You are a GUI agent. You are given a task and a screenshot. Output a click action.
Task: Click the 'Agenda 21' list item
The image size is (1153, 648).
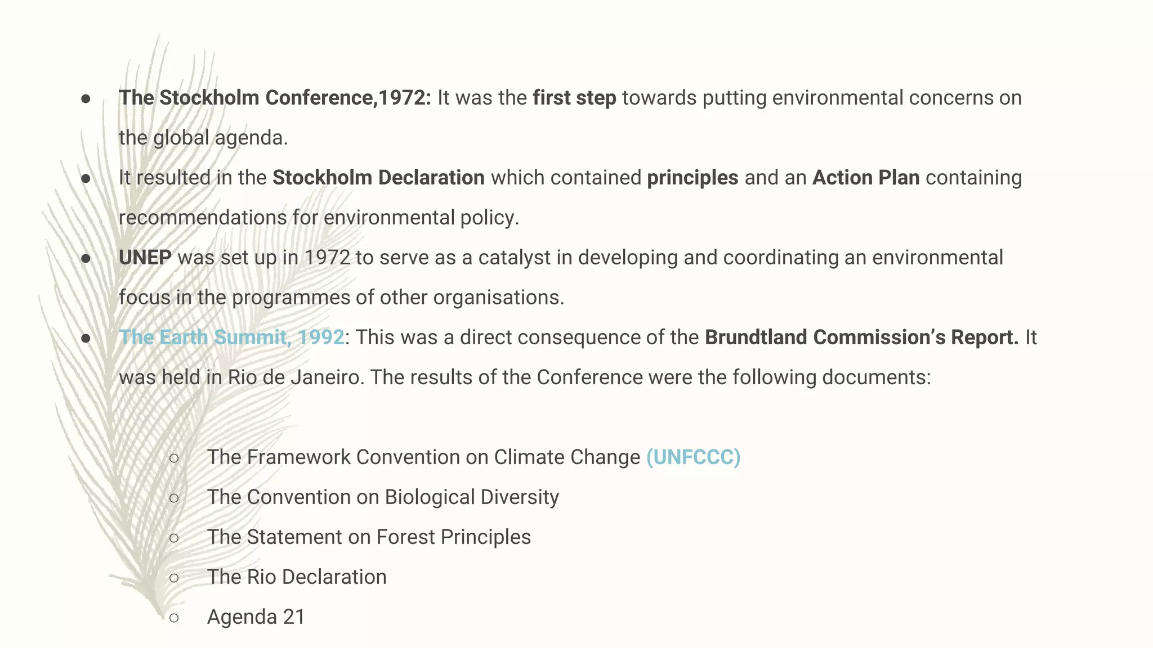pyautogui.click(x=256, y=617)
